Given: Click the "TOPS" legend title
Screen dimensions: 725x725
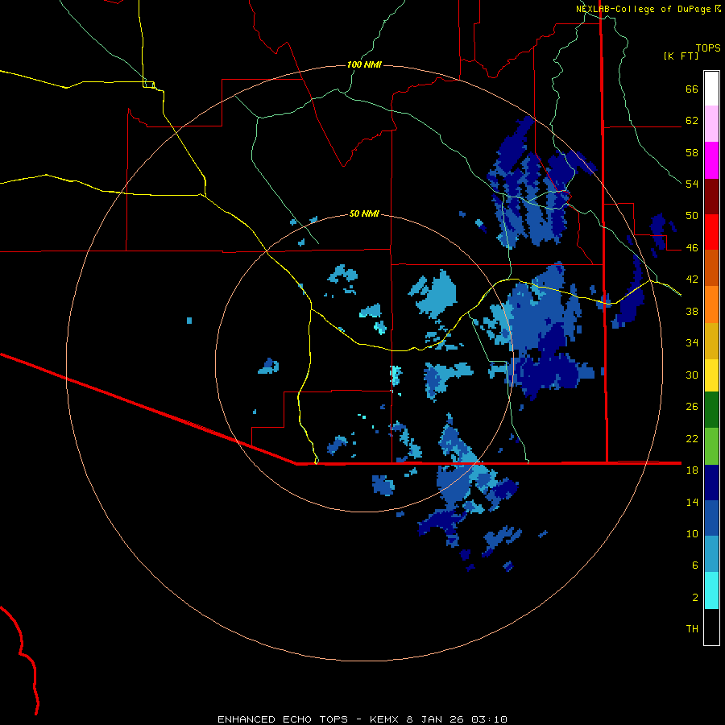Looking at the screenshot, I should pyautogui.click(x=708, y=48).
